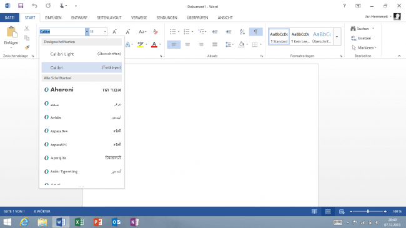Select Aharoni font from list
Viewport: 406px width, 228px height.
point(82,90)
